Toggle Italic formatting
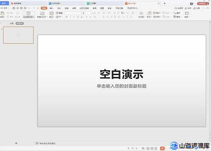211x151 pixels. (70, 17)
